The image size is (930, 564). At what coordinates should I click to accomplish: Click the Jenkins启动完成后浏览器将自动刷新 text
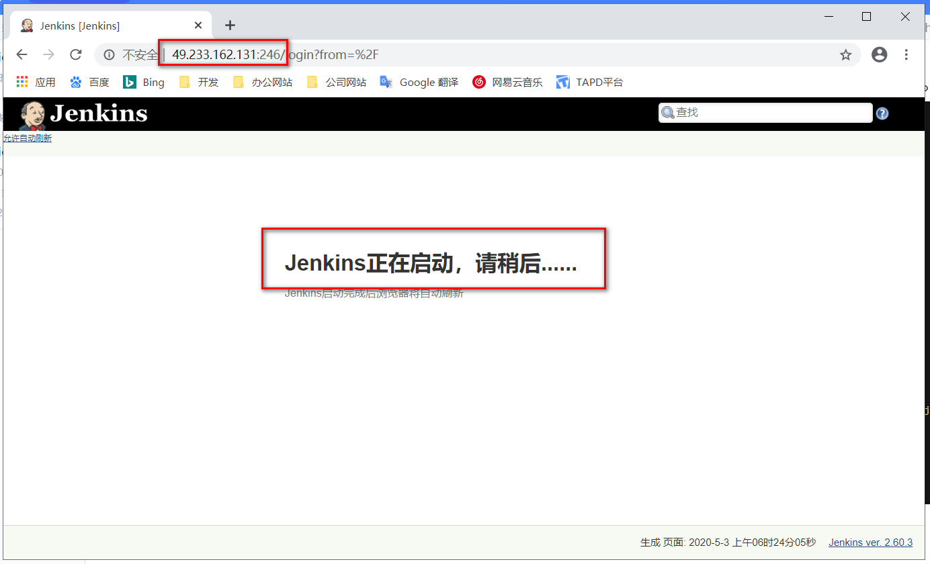[x=374, y=293]
